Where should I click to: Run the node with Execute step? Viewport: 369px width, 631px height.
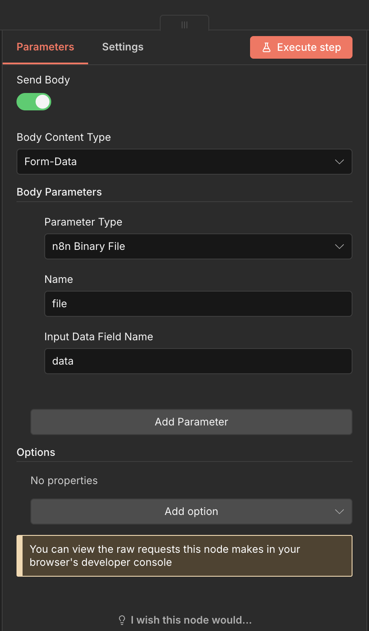301,47
